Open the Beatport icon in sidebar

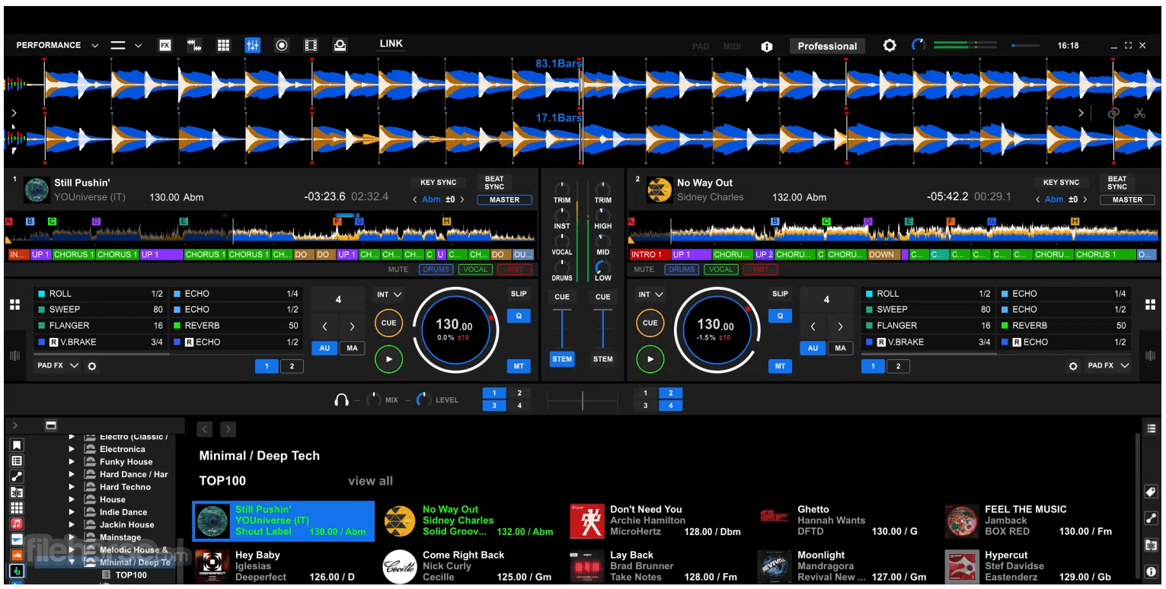tap(17, 571)
